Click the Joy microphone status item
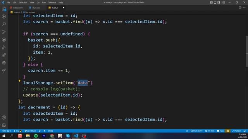248x139 pixels. 17,131
